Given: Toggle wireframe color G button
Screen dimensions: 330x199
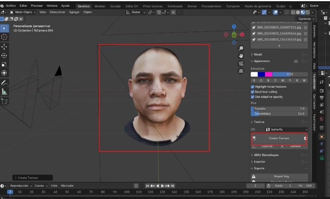Looking at the screenshot, I should (x=261, y=80).
